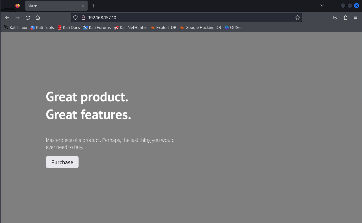Open the Exploit-DB bookmark
362x223 pixels.
click(x=163, y=28)
